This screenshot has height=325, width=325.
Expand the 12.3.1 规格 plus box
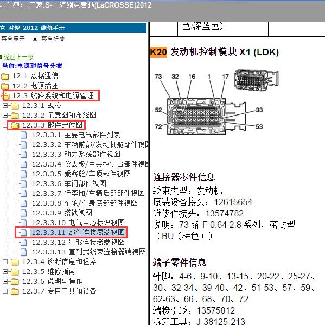pyautogui.click(x=5, y=105)
